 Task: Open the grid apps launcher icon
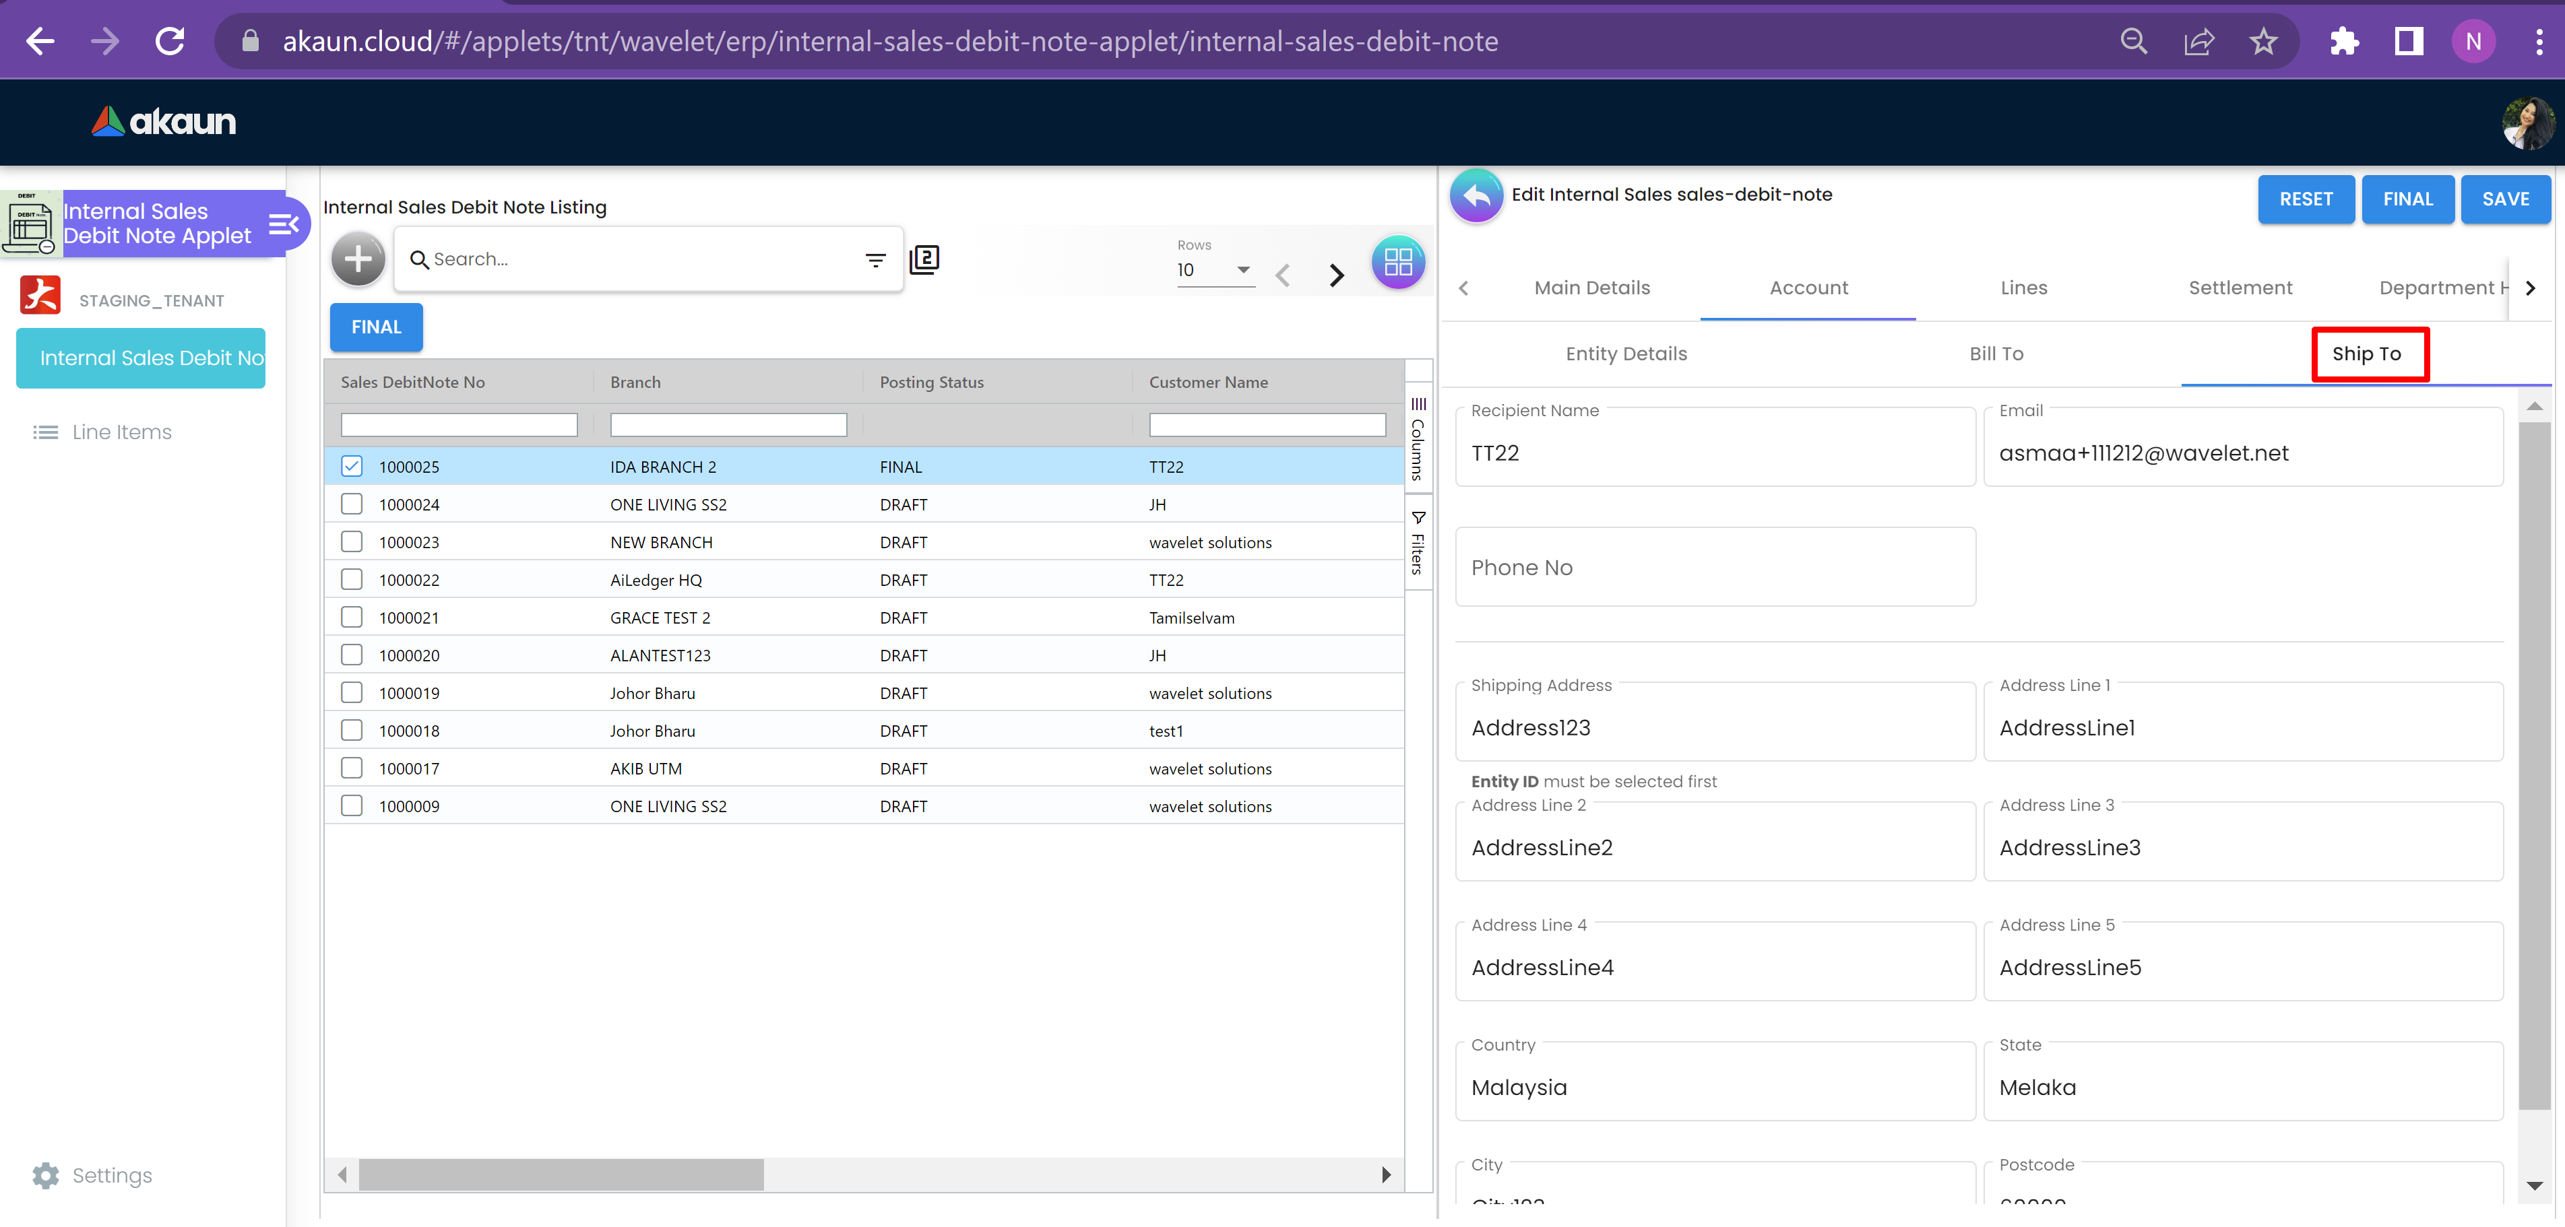tap(1397, 262)
